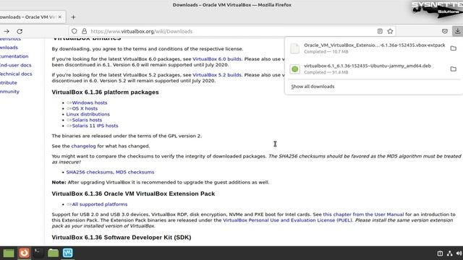
Task: Open the virtualbox-6.1 Ubuntu jammy amd64.deb entry
Action: tap(367, 69)
